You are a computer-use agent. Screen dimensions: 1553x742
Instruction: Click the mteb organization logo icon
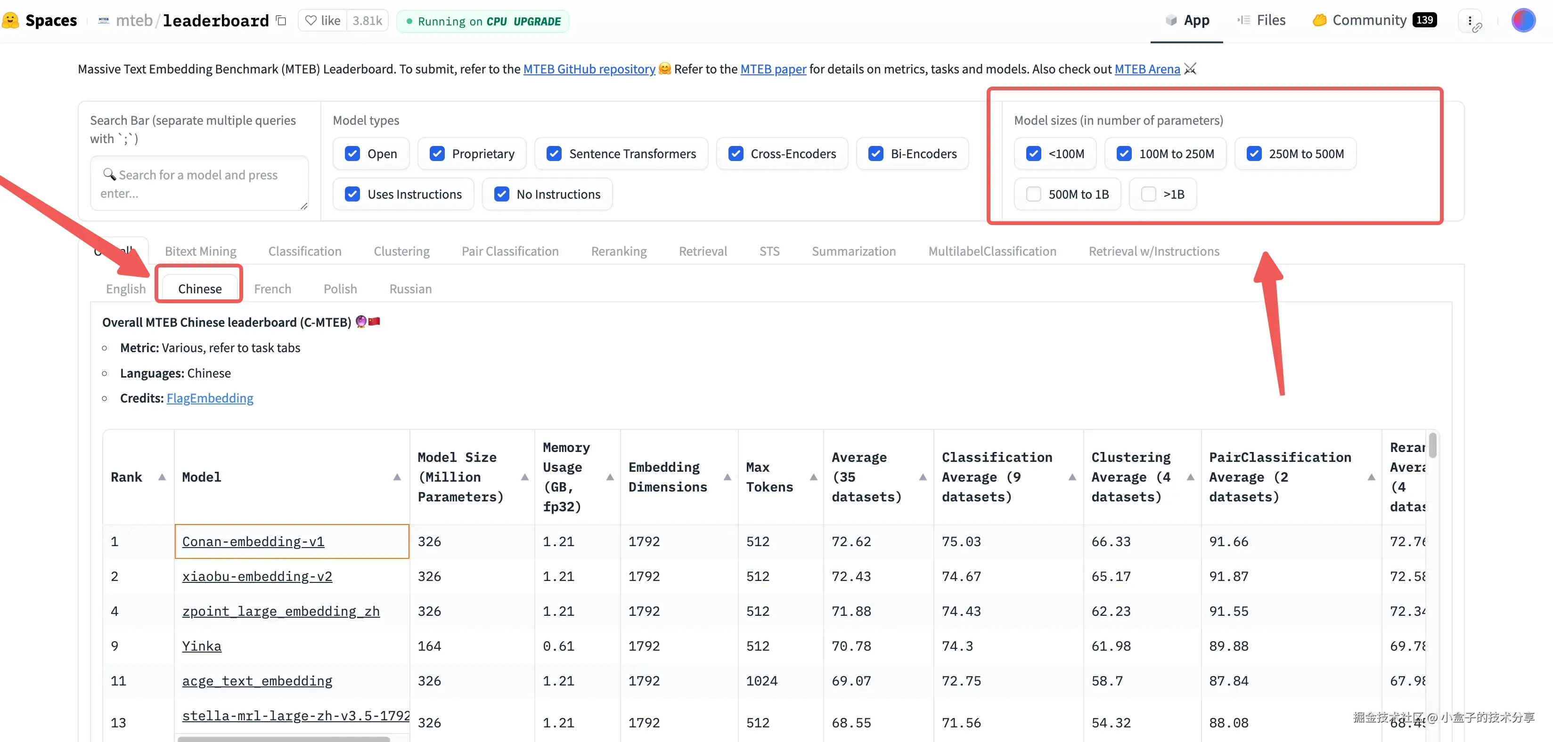pyautogui.click(x=104, y=20)
